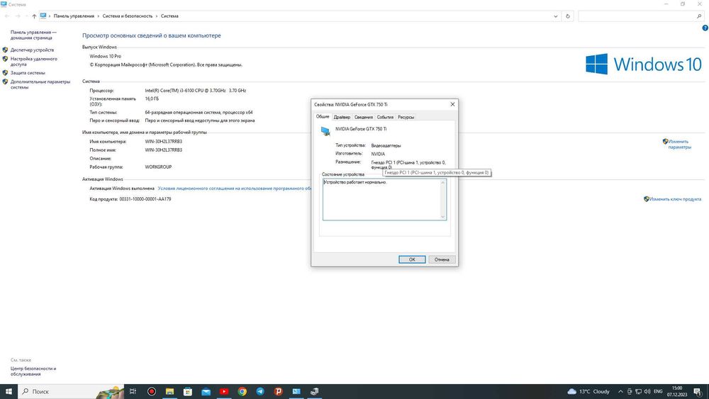Open the orange P app on taskbar

tap(278, 391)
